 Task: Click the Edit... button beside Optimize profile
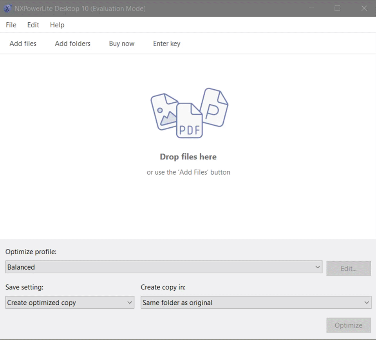tap(349, 268)
